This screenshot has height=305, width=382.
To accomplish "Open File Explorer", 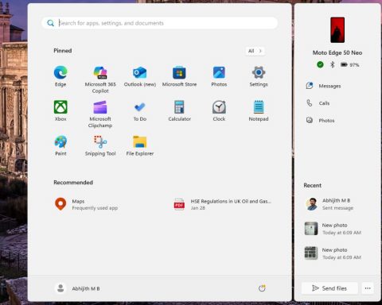I will [x=140, y=145].
